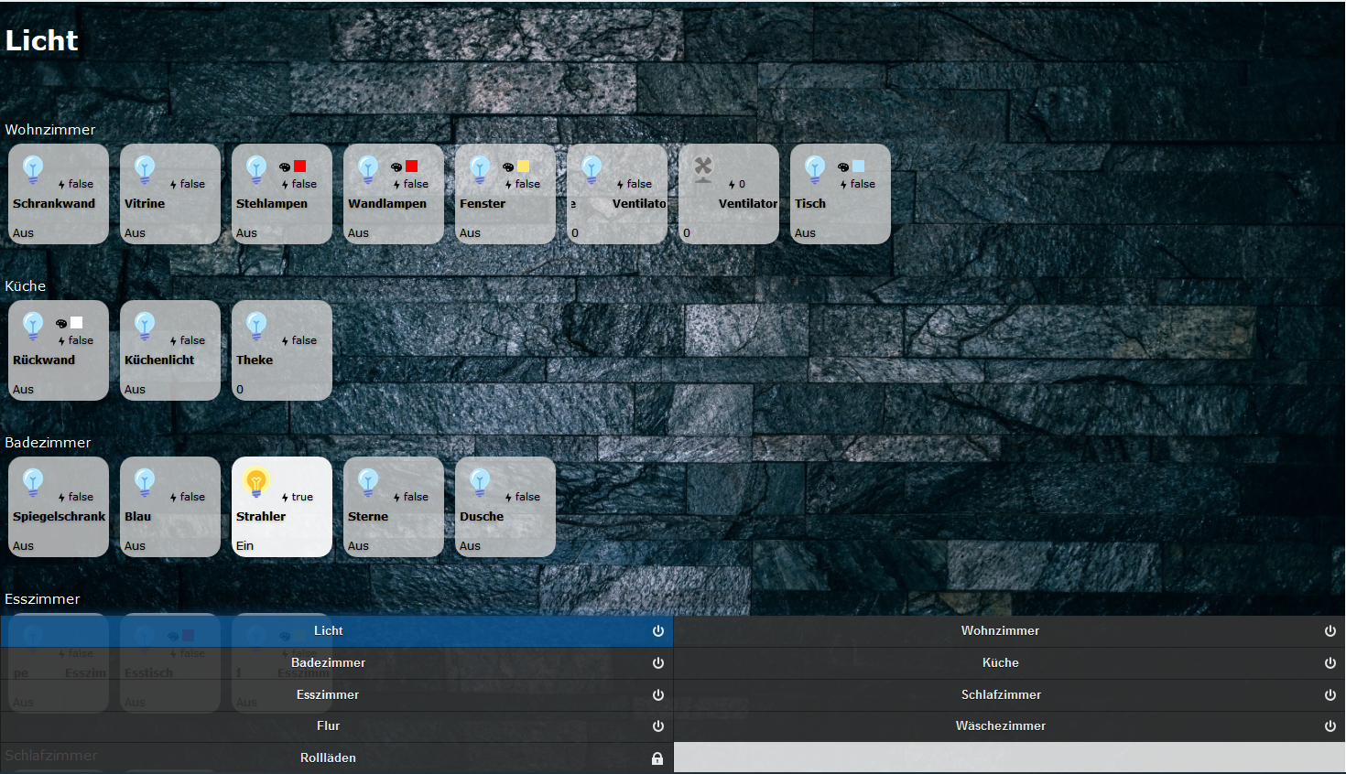Click the 'Ein' status on the Strahler tile
This screenshot has height=774, width=1346.
coord(244,546)
